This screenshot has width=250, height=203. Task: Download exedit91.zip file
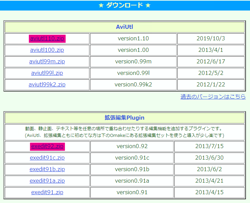[47, 192]
